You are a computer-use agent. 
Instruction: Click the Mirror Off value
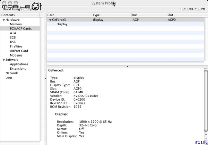[81, 129]
